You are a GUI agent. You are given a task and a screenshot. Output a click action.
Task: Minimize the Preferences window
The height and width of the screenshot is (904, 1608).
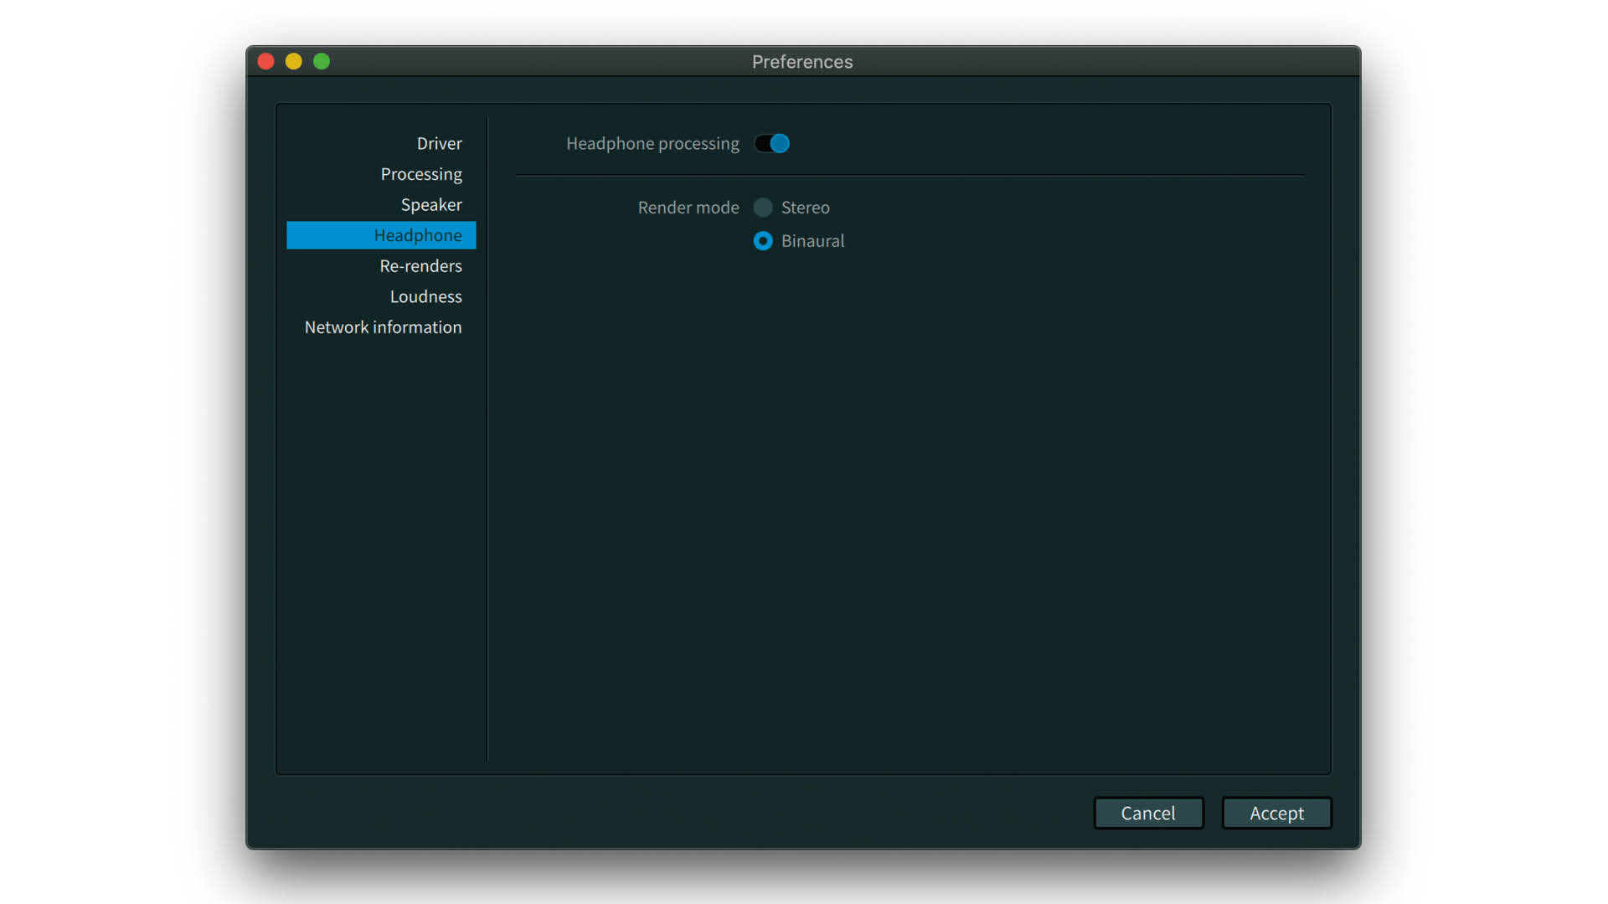coord(294,61)
